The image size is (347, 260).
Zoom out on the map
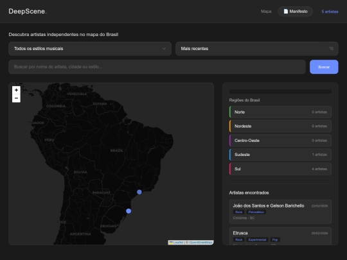[16, 98]
